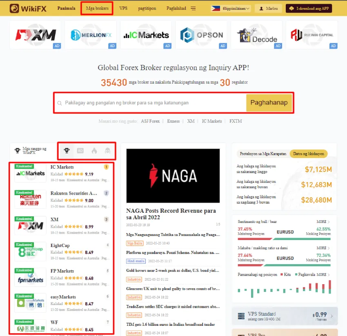The image size is (347, 336).
Task: Click the EURUSD long/short ratio bar
Action: click(284, 265)
